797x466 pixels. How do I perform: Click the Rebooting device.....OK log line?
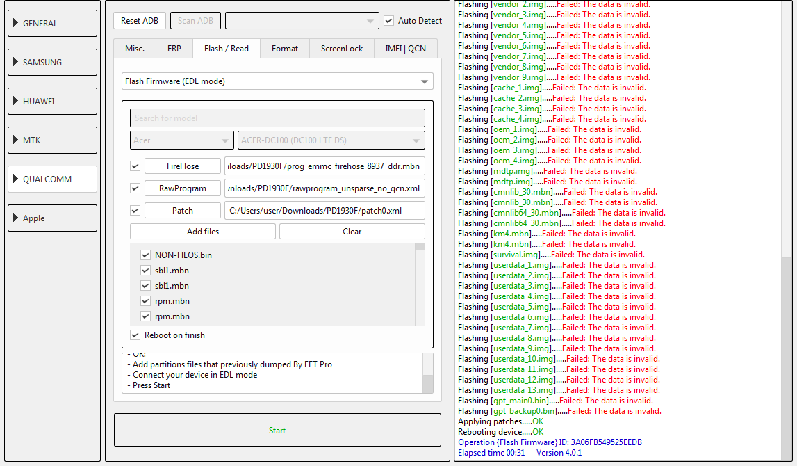click(x=501, y=432)
